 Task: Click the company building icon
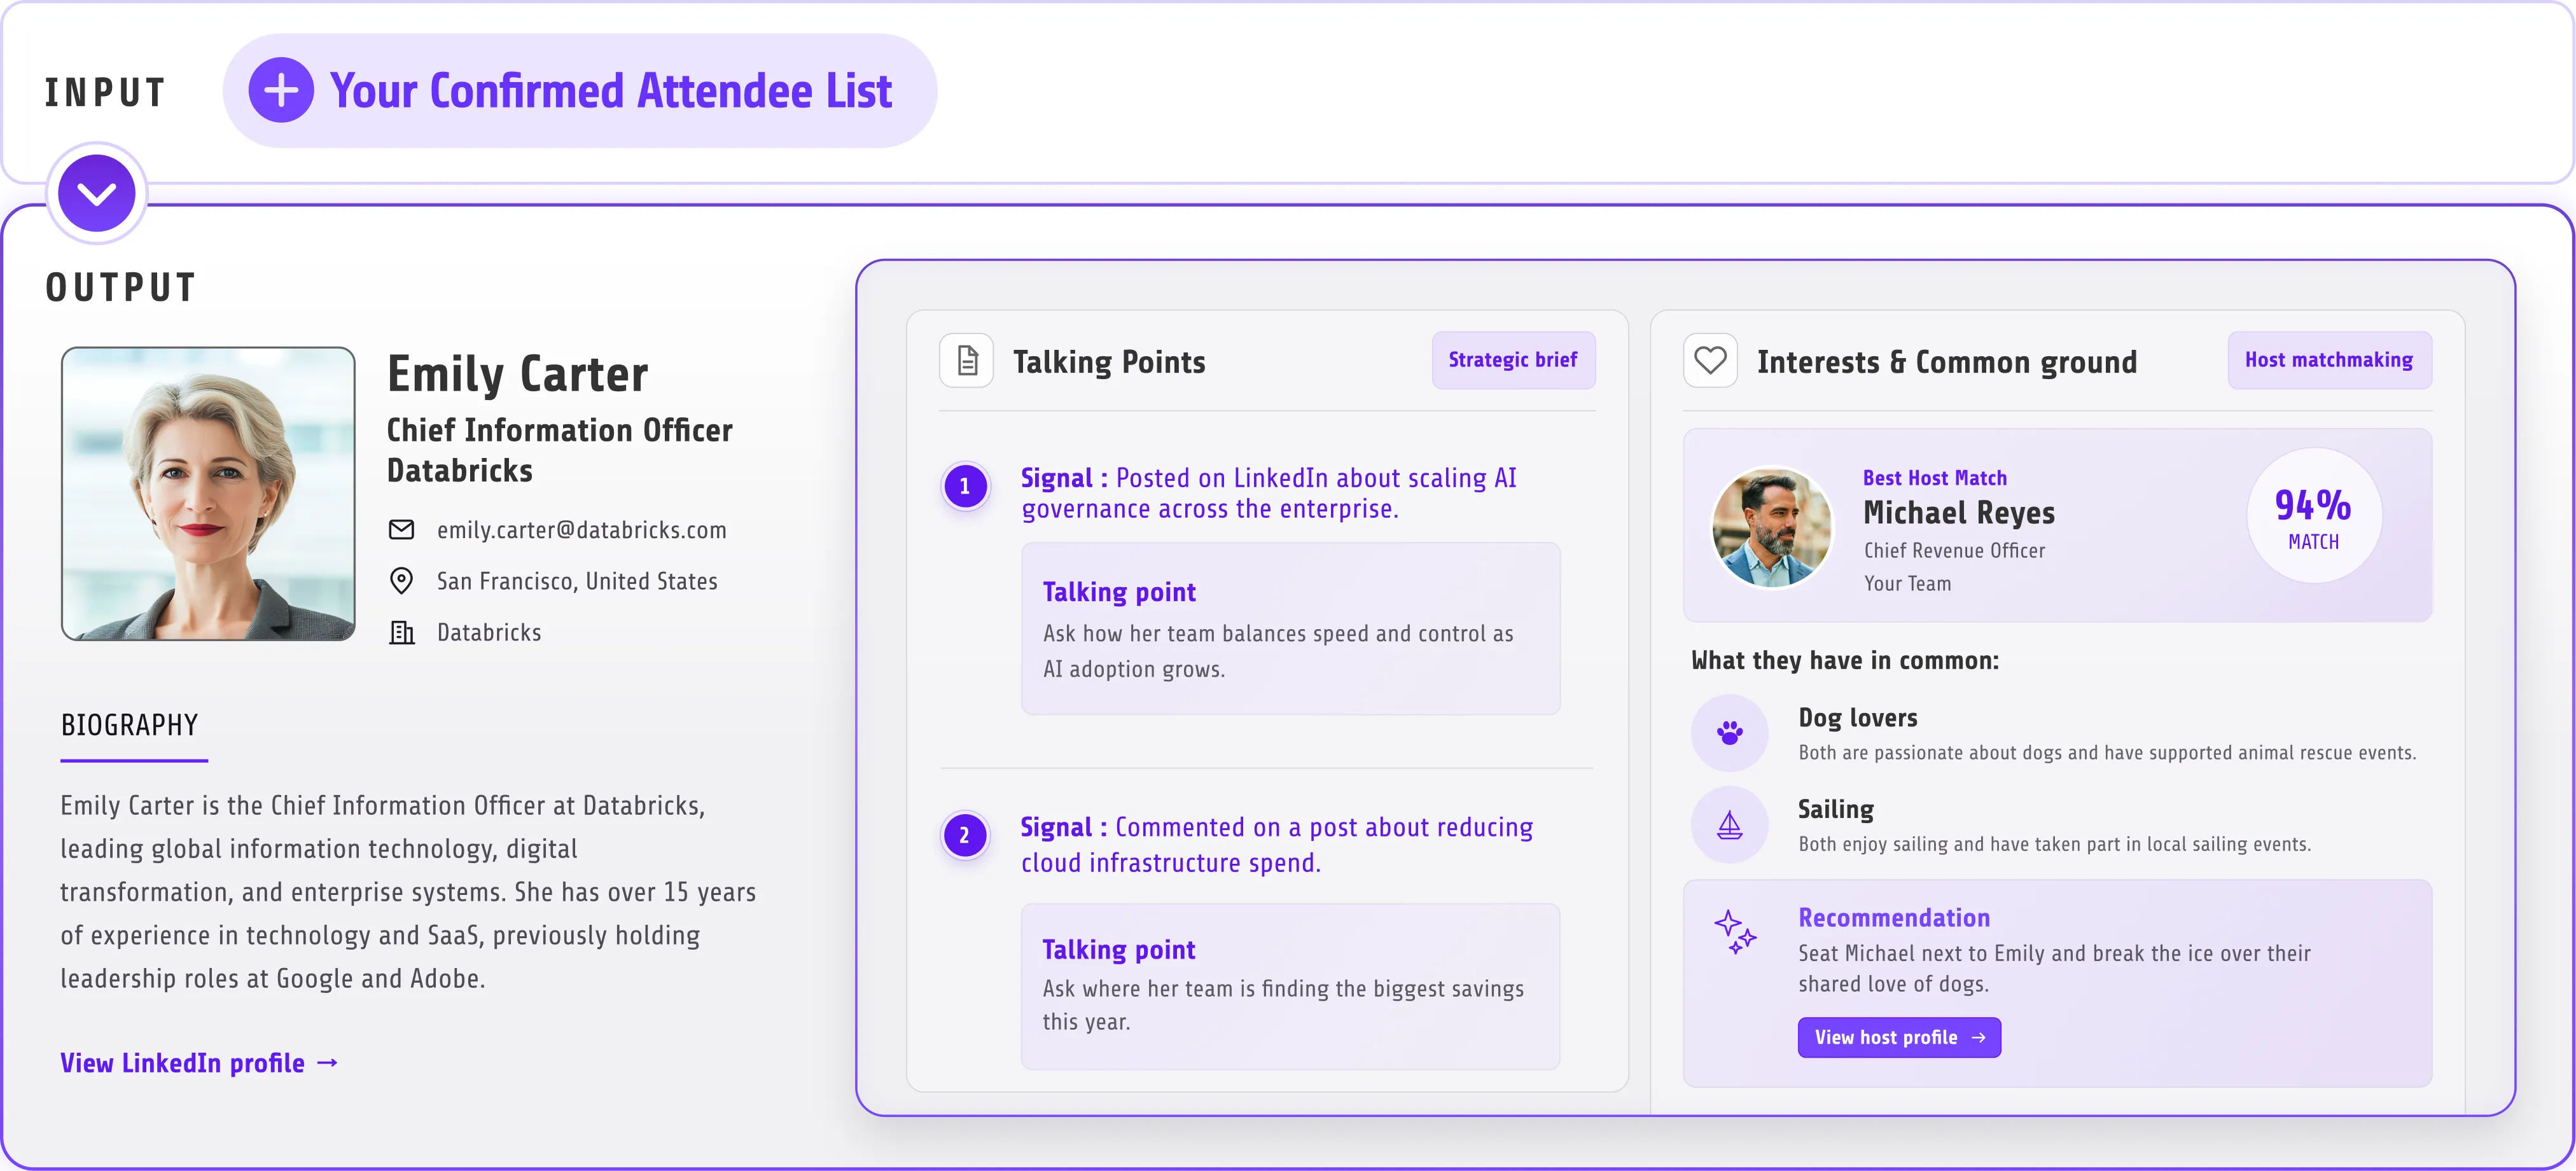[x=401, y=632]
